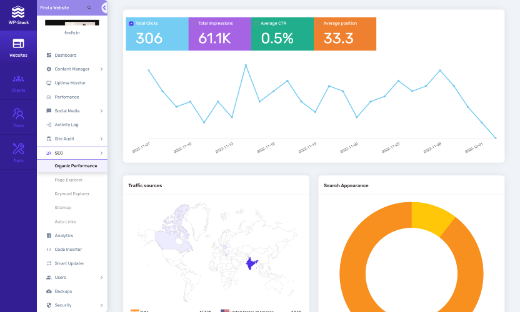Click the orange donut chart segment

(x=352, y=273)
